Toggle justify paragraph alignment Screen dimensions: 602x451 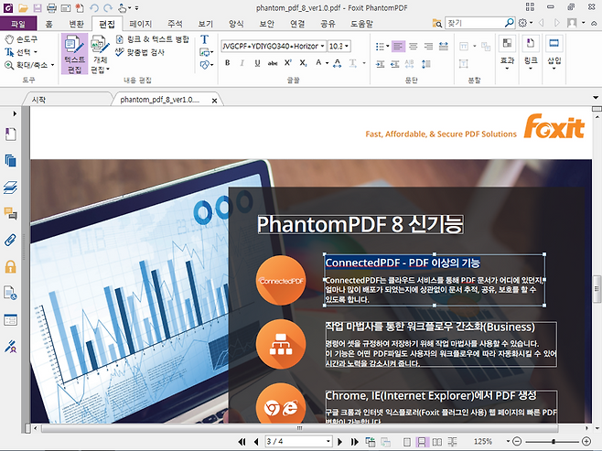tap(444, 47)
